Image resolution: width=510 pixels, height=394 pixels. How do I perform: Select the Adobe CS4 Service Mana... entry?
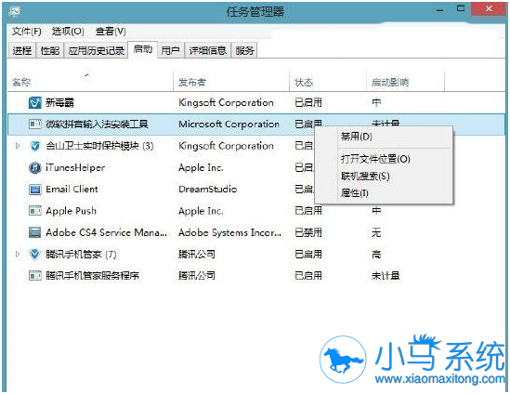point(106,232)
